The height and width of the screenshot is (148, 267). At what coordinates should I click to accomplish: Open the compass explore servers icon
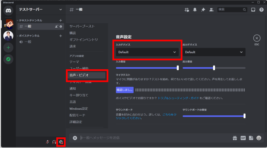(8, 59)
